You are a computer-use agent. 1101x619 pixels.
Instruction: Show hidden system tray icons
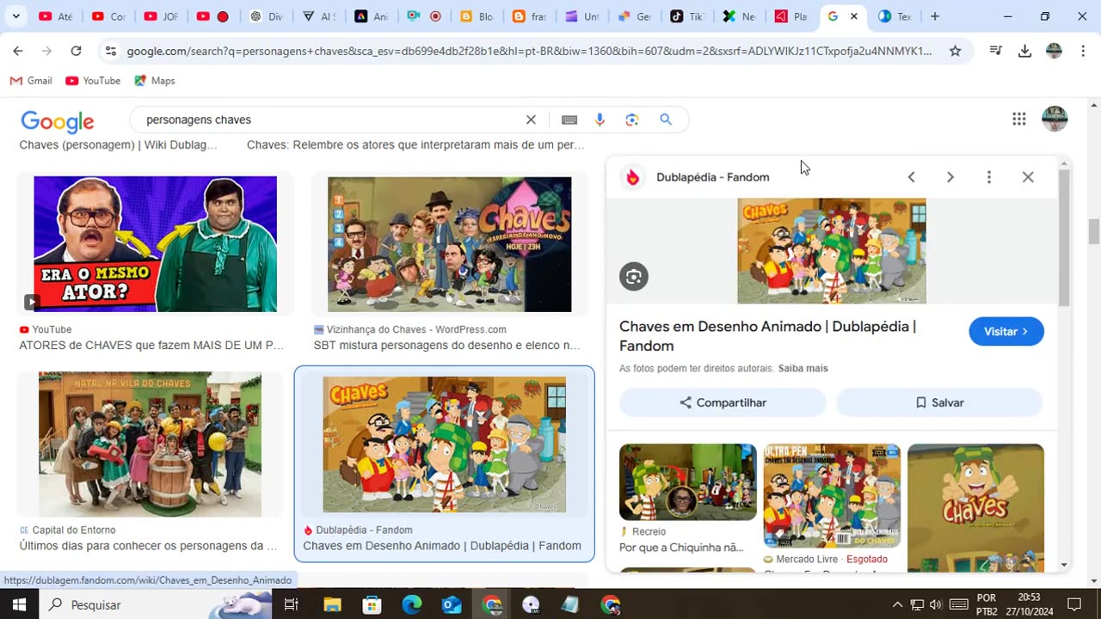point(897,604)
